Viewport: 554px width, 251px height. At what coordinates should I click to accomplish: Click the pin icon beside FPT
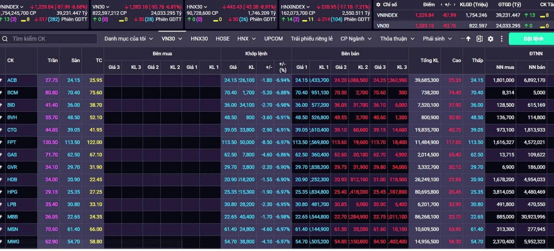tap(1, 142)
